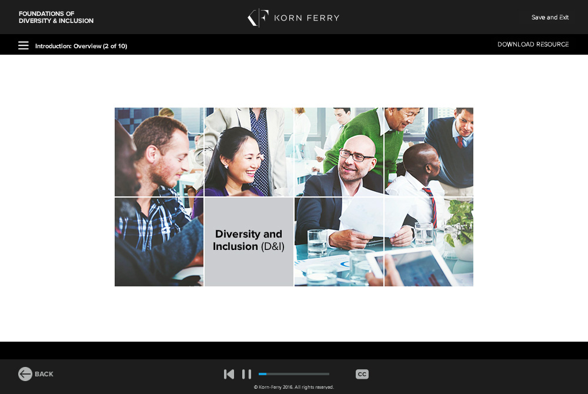Click the Korn Ferry logo
Viewport: 588px width, 394px height.
click(x=293, y=18)
